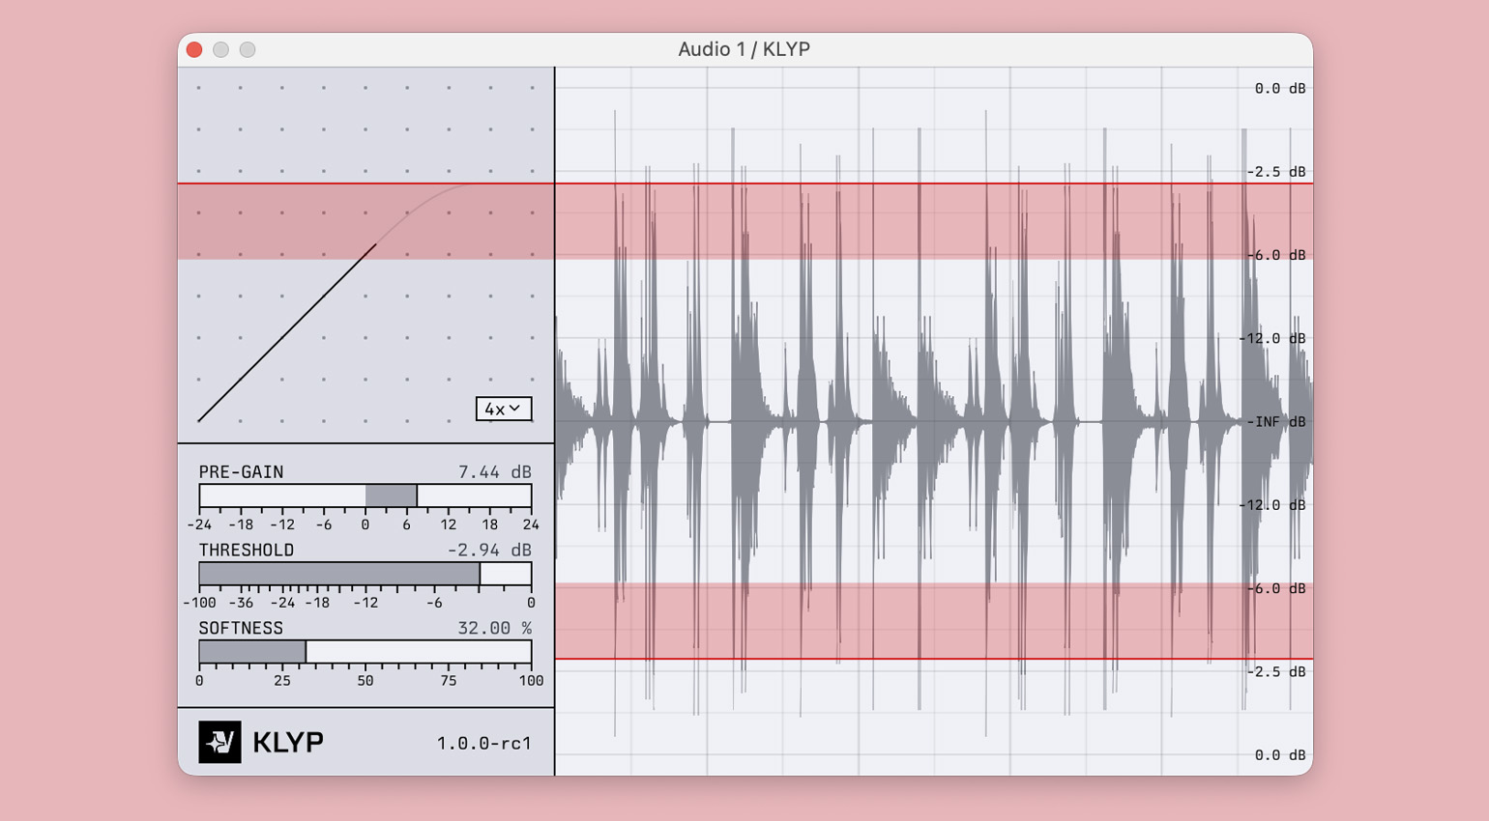
Task: Click the window zoom button in title bar
Action: click(x=248, y=50)
